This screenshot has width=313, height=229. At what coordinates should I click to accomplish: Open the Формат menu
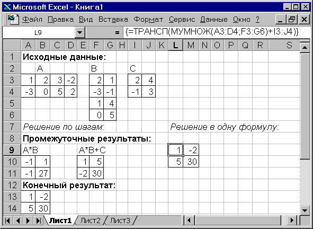(x=148, y=20)
